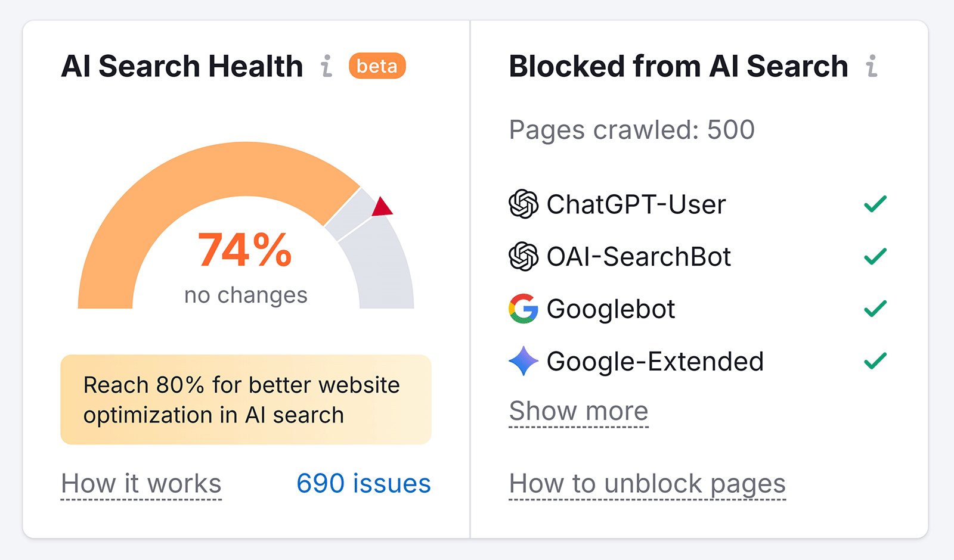Click the green check beside Googlebot
Image resolution: width=954 pixels, height=560 pixels.
(x=875, y=309)
